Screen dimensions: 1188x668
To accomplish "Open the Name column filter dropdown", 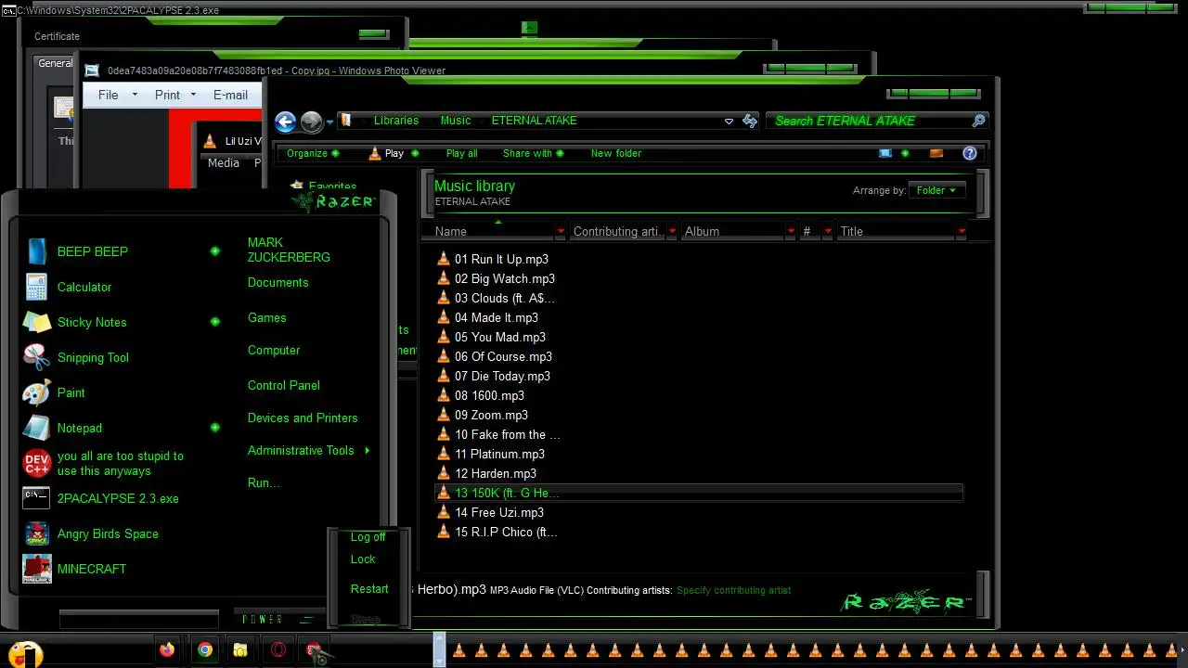I will pyautogui.click(x=561, y=232).
